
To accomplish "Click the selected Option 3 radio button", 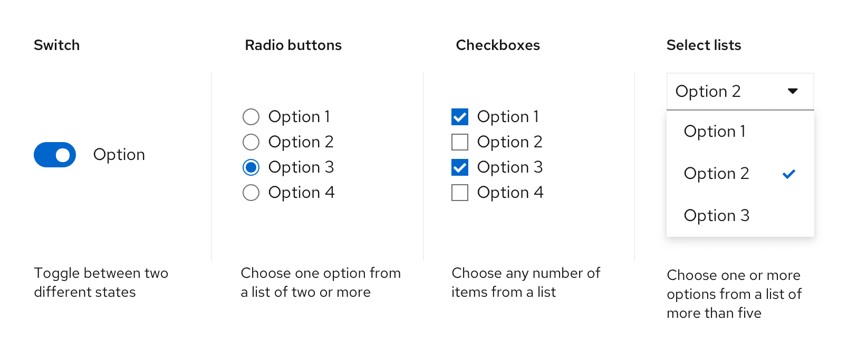I will pos(251,167).
